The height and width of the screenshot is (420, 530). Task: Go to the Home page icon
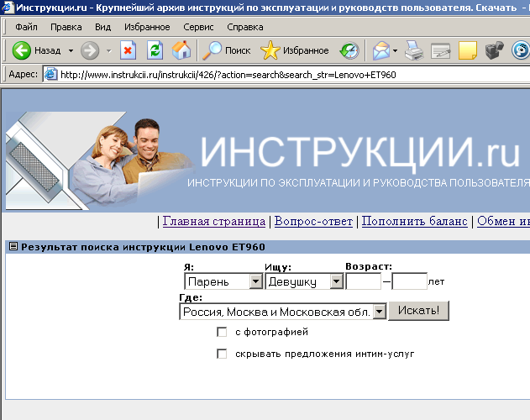pos(181,51)
